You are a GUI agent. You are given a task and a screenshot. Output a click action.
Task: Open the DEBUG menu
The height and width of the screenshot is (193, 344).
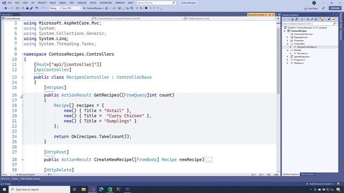click(x=62, y=3)
